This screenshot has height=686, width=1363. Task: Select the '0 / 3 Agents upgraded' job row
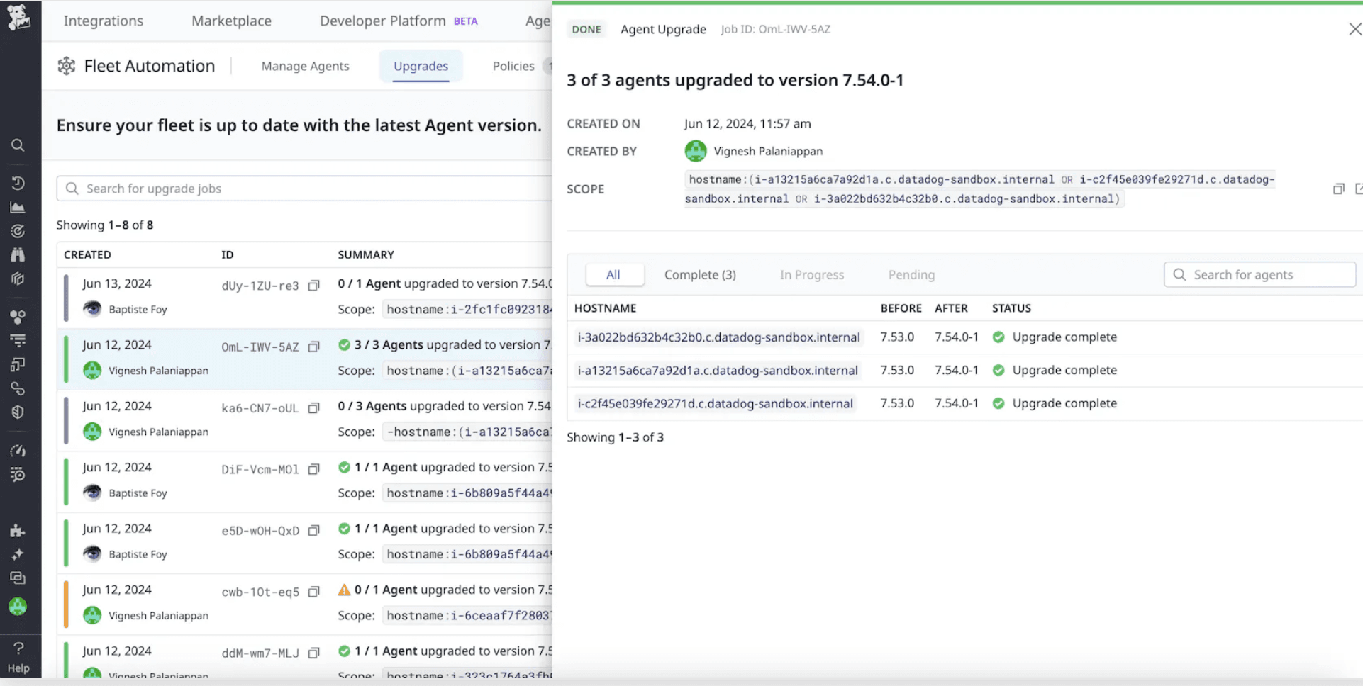pos(305,420)
